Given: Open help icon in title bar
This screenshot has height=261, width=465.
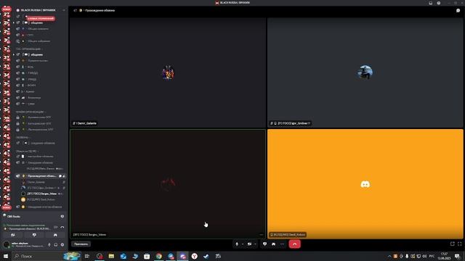Looking at the screenshot, I should 439,3.
